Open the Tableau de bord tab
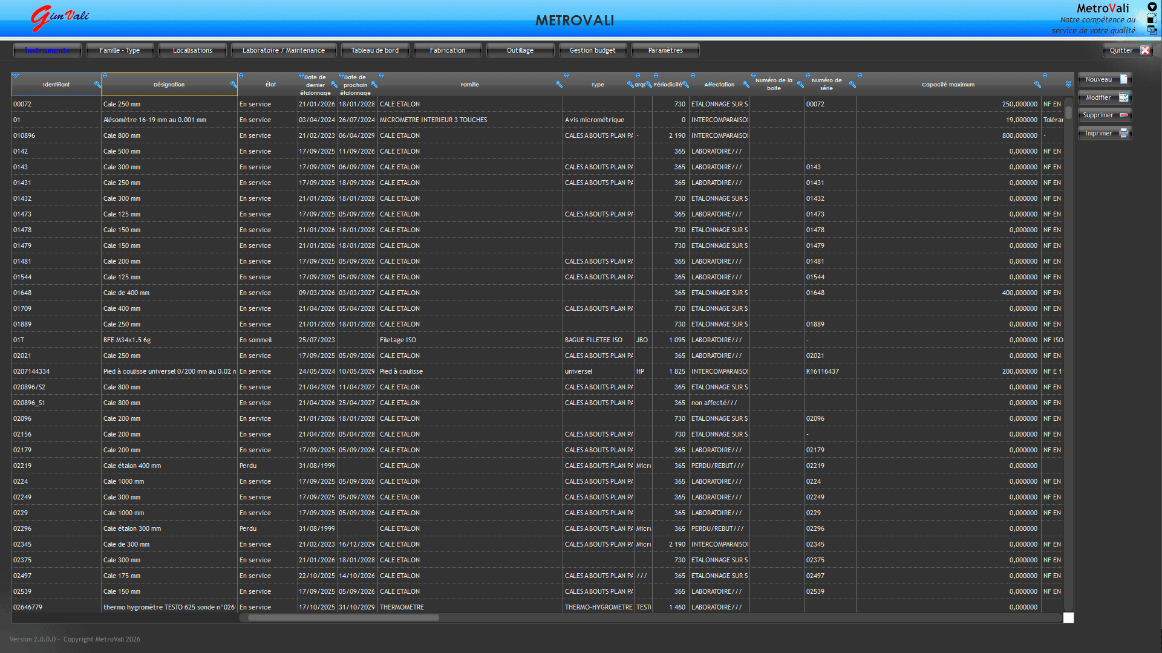The image size is (1162, 653). [375, 50]
